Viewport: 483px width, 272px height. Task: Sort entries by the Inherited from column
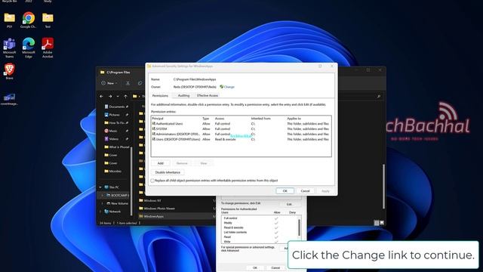click(261, 119)
